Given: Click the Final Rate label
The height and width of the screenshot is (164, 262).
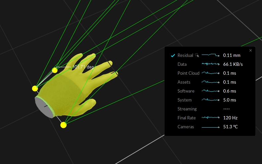Looking at the screenshot, I should (x=186, y=118).
